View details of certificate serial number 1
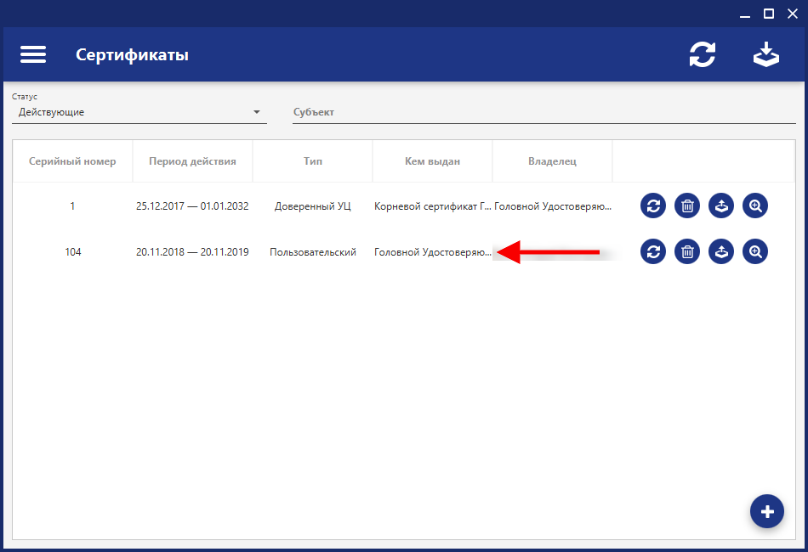This screenshot has height=552, width=808. pyautogui.click(x=755, y=206)
